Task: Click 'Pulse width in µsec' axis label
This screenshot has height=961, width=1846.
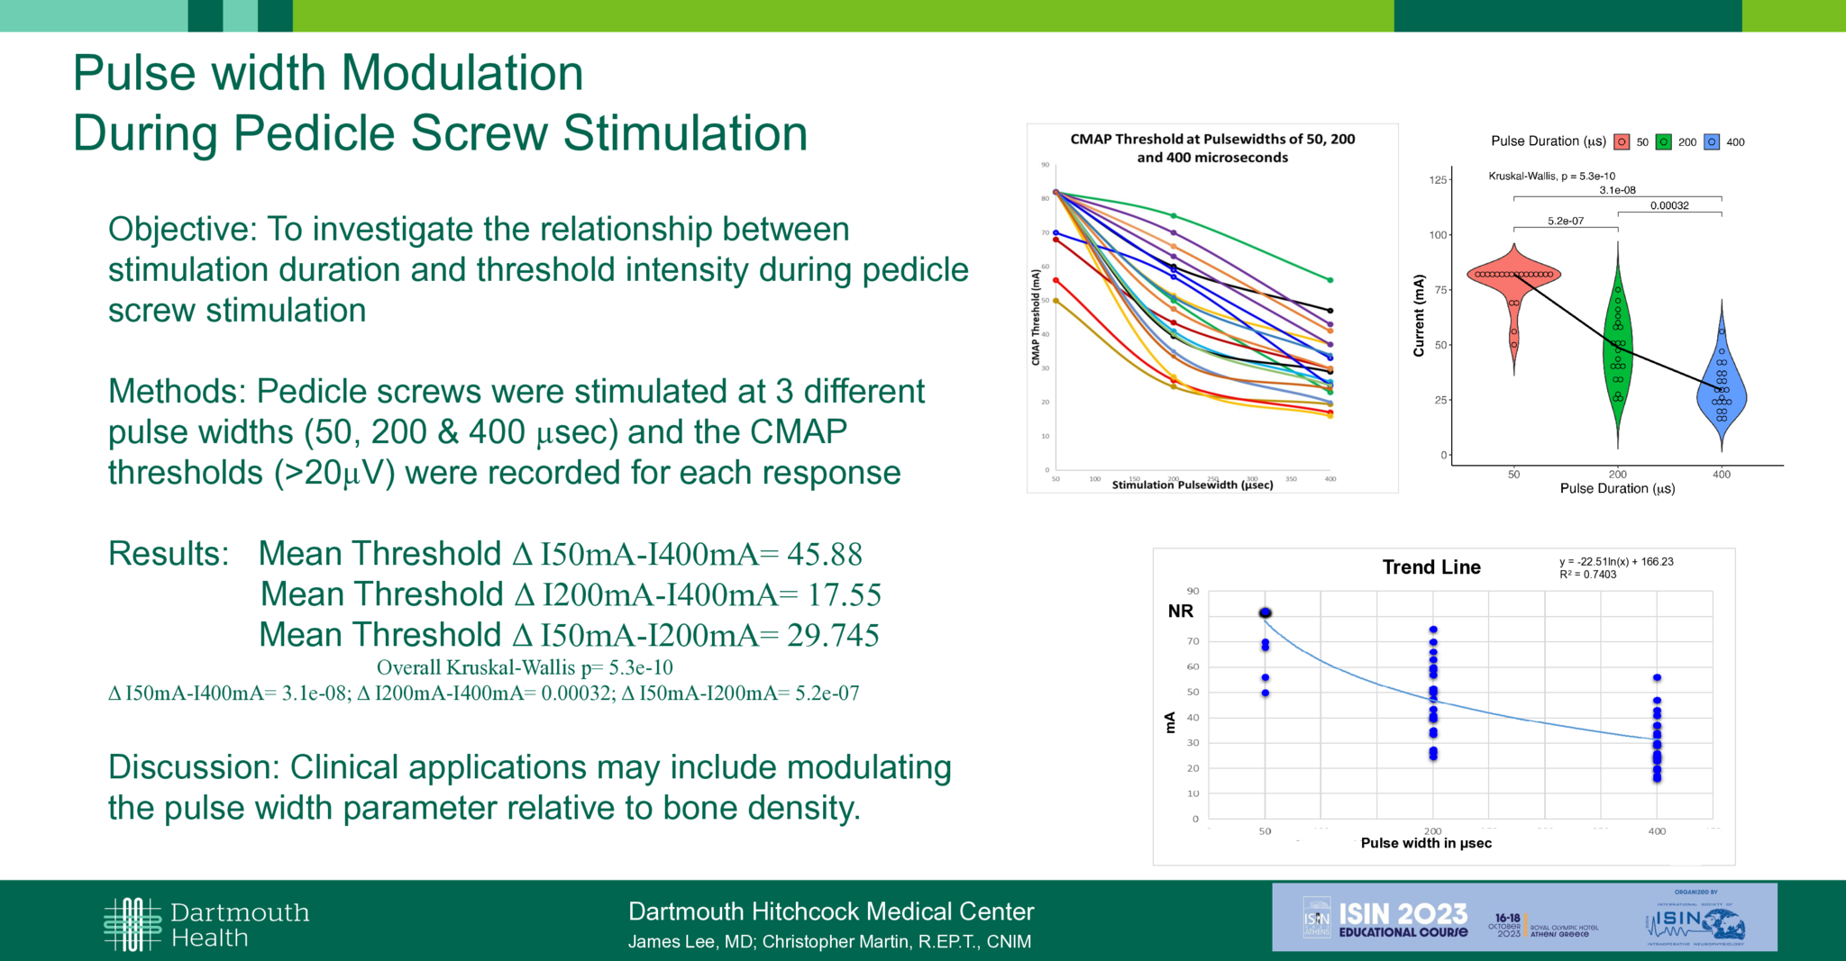Action: [1426, 843]
